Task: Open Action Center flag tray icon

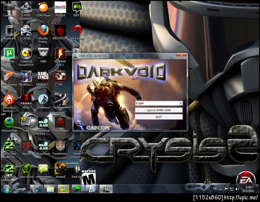Action: click(226, 189)
